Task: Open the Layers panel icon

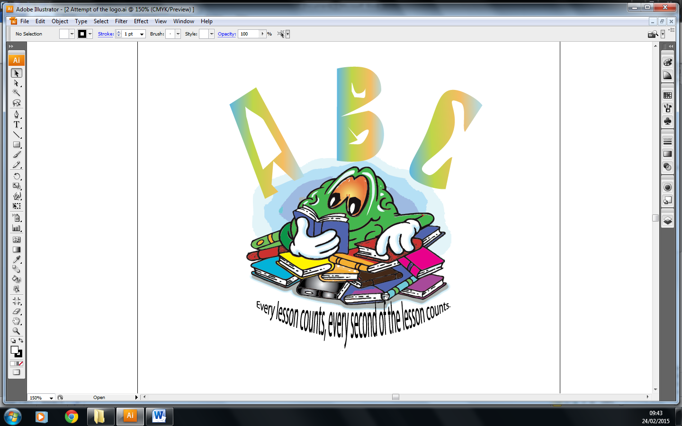Action: [x=668, y=221]
